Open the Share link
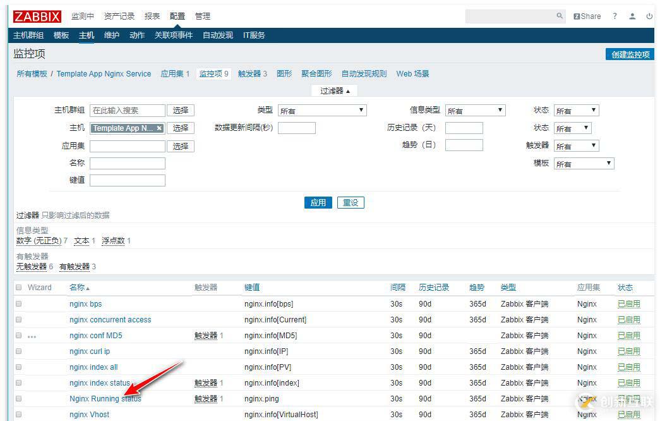Image resolution: width=660 pixels, height=421 pixels. pos(587,16)
